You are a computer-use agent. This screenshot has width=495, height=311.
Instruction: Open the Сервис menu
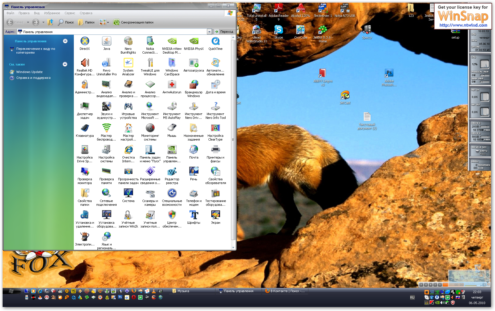(70, 13)
